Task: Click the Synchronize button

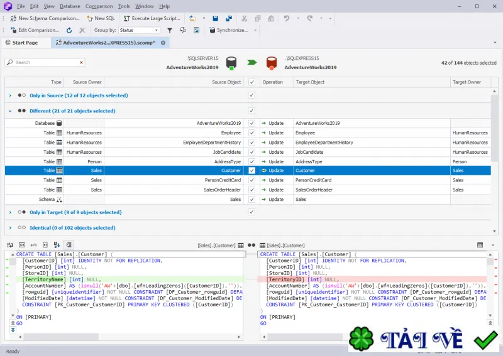Action: click(x=229, y=30)
